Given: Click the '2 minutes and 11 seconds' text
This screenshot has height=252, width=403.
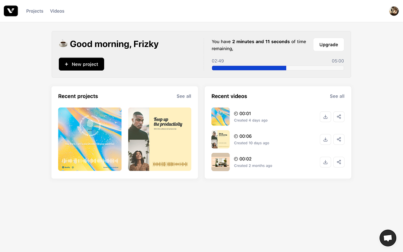Looking at the screenshot, I should [x=261, y=42].
